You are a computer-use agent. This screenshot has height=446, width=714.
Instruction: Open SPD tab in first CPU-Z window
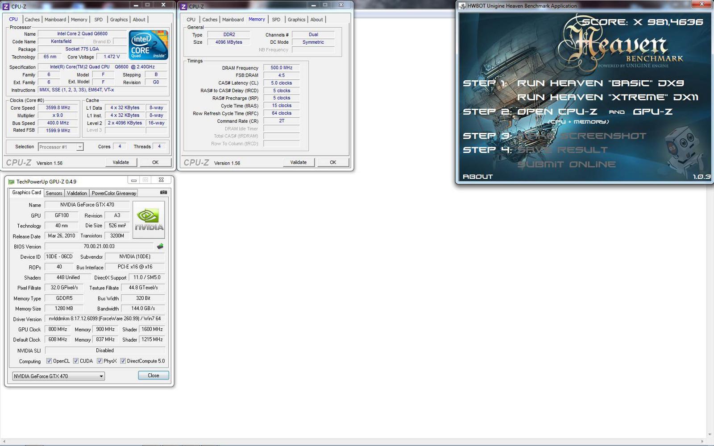click(99, 20)
